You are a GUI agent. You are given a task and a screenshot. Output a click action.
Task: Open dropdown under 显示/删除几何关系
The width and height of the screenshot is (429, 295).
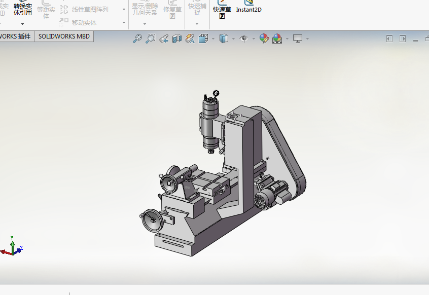(x=145, y=24)
